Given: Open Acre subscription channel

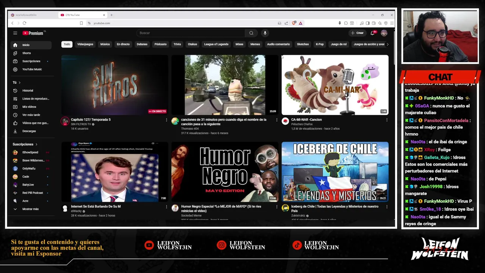Looking at the screenshot, I should (x=32, y=201).
